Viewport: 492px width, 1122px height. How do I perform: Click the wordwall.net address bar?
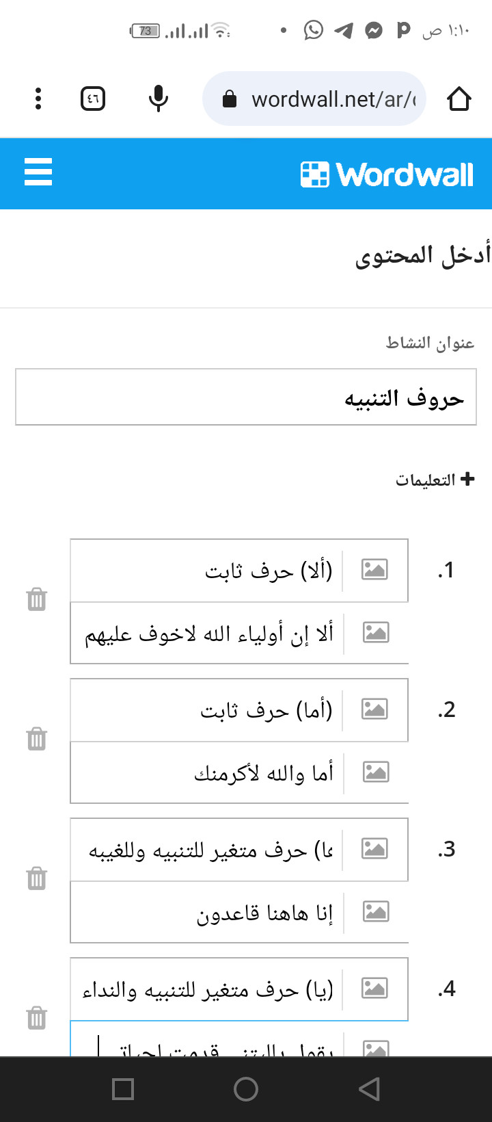314,99
